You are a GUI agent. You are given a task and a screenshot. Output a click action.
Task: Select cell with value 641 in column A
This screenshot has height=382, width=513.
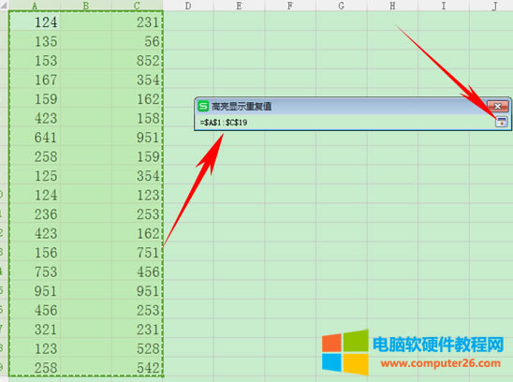tap(35, 138)
